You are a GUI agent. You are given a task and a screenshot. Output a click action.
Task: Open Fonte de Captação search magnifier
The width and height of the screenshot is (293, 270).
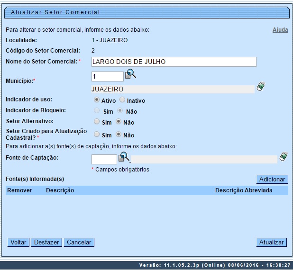click(x=124, y=157)
